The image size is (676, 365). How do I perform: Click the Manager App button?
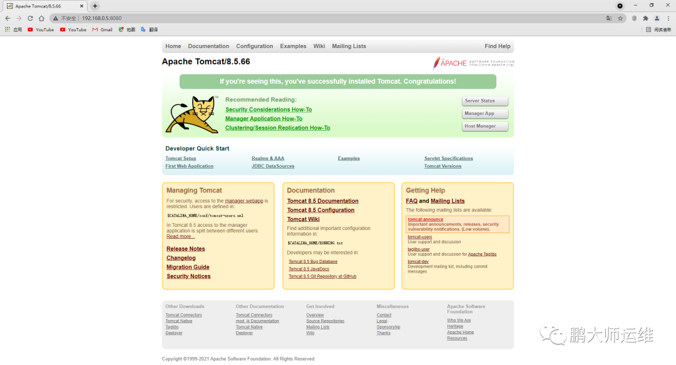485,114
